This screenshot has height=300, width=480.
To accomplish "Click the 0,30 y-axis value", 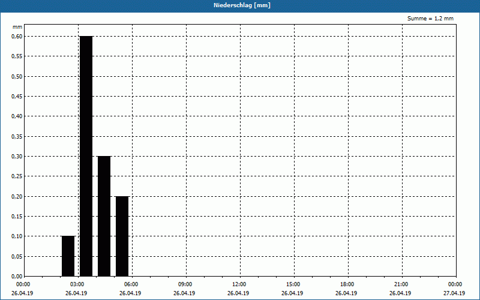I will point(17,157).
